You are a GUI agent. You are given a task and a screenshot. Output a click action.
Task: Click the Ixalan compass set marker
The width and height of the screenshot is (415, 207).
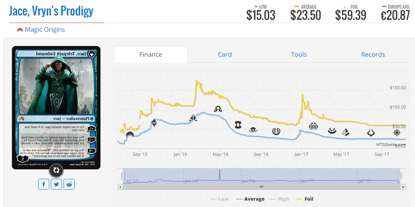(x=397, y=132)
